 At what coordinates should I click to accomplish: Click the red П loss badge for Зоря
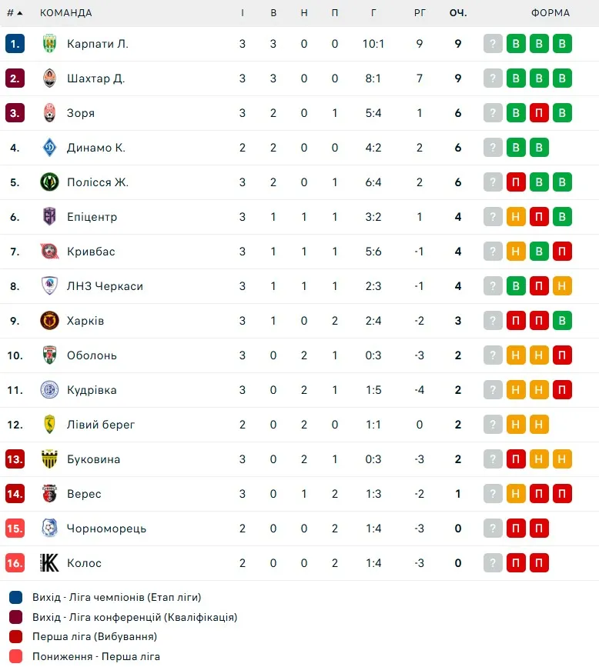(x=539, y=113)
